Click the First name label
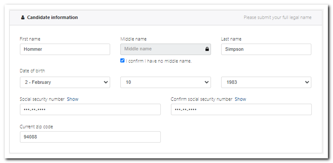The image size is (333, 163). click(x=30, y=39)
